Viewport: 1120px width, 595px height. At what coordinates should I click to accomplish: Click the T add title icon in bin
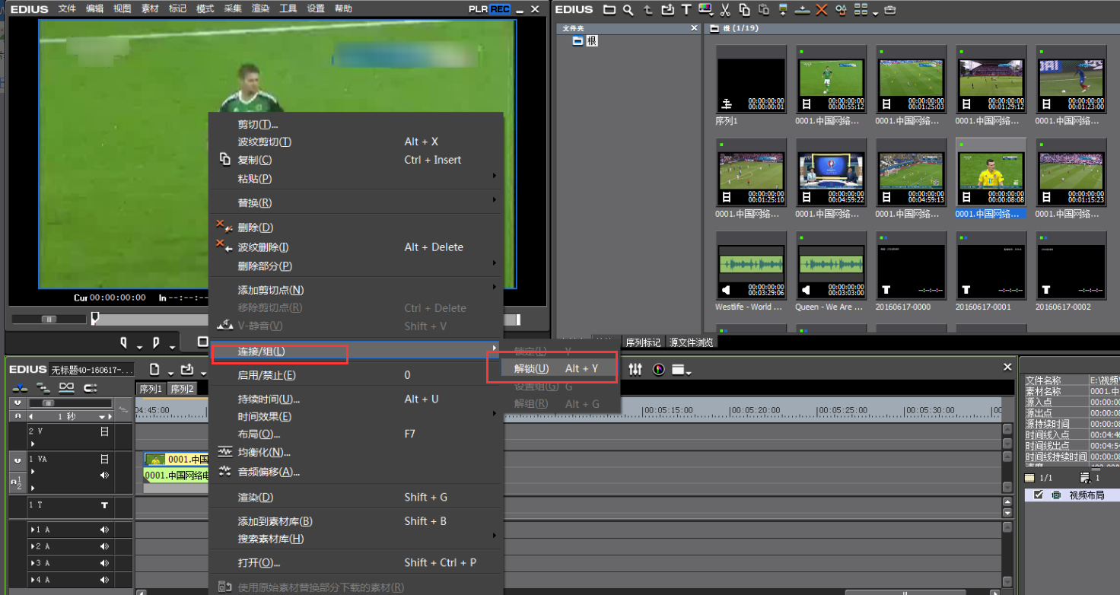pos(686,10)
